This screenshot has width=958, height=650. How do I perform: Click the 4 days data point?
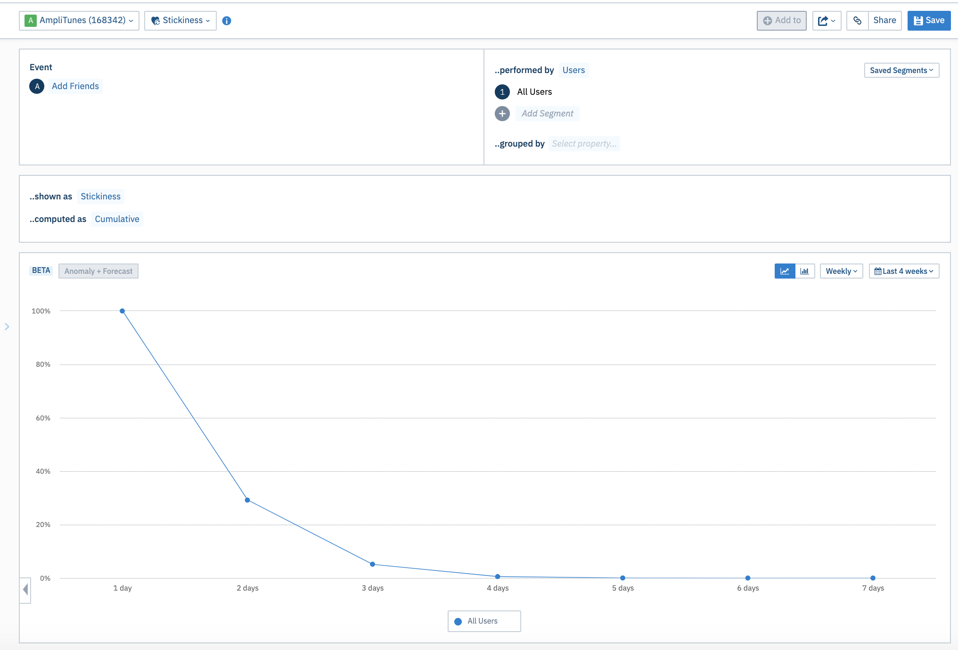tap(498, 576)
